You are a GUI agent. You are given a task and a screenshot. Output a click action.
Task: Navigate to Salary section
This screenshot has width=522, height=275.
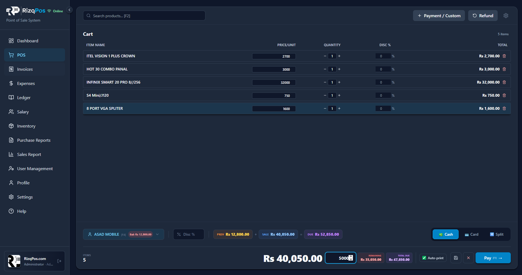(x=34, y=112)
